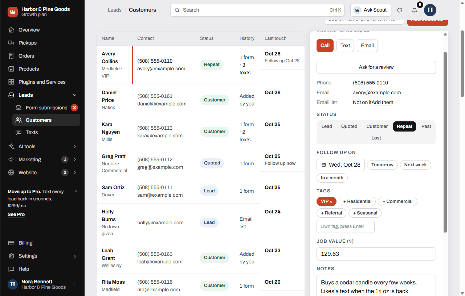Click the Products storefront icon
Screen dimensions: 465x296
(x=11, y=69)
